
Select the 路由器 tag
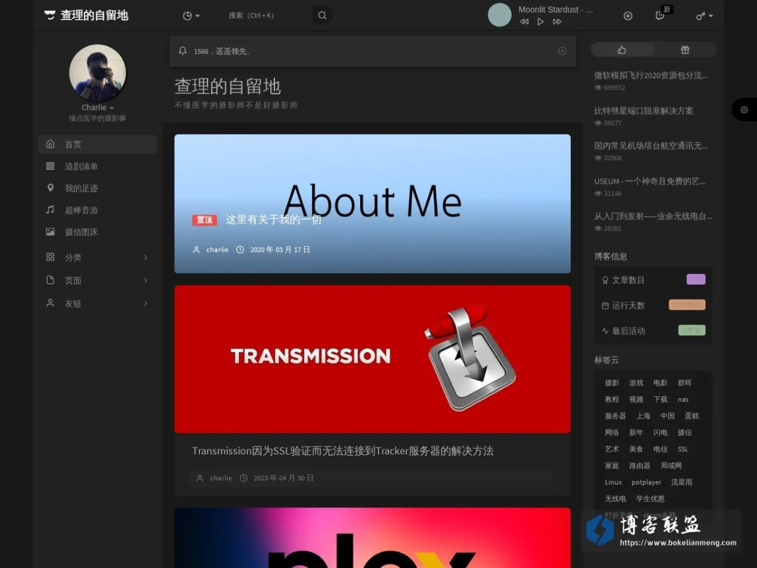(640, 466)
